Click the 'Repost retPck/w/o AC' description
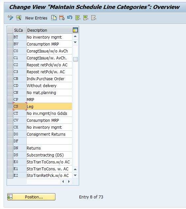Image resolution: width=186 pixels, height=209 pixels. (49, 65)
